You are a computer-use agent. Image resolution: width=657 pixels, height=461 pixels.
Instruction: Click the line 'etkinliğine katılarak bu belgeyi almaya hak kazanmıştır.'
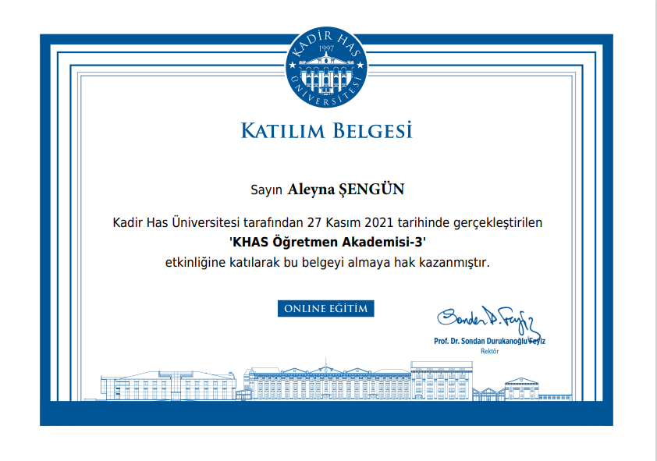(x=328, y=263)
